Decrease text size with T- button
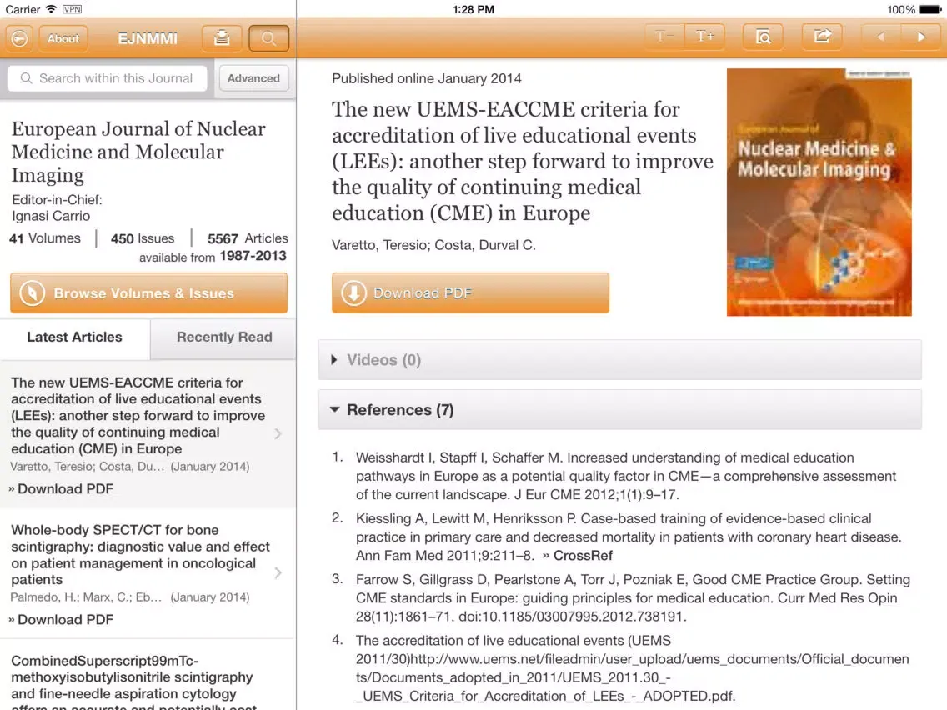The image size is (947, 710). click(664, 37)
